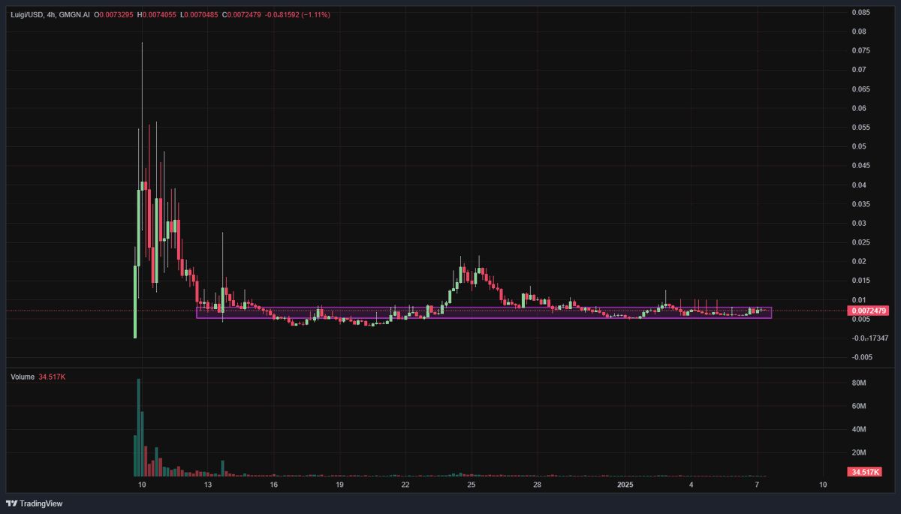The width and height of the screenshot is (901, 514).
Task: Click the red 34.517K tag on the volume axis
Action: pyautogui.click(x=863, y=471)
